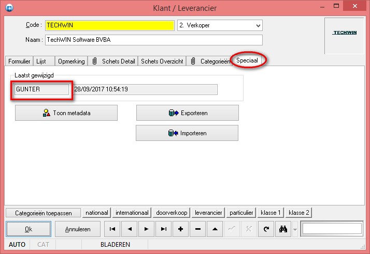Maximize the Klant / Leverancier window
This screenshot has height=254, width=370.
click(x=336, y=6)
